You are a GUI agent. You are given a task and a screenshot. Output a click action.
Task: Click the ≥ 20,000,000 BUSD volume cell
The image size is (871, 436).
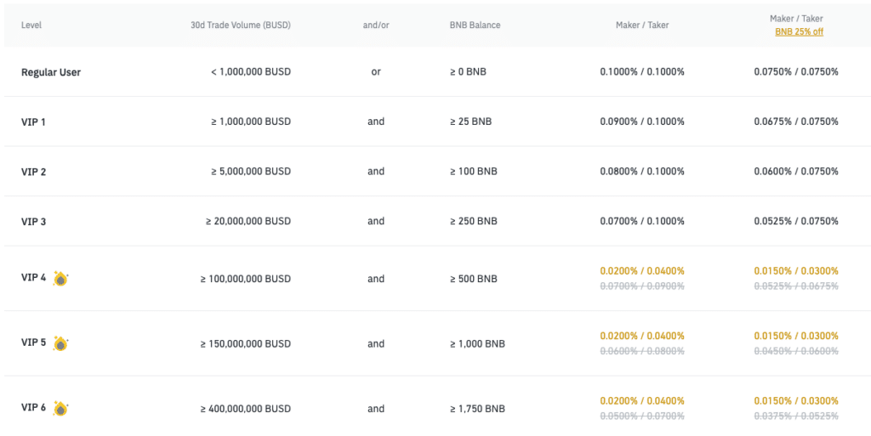coord(248,221)
